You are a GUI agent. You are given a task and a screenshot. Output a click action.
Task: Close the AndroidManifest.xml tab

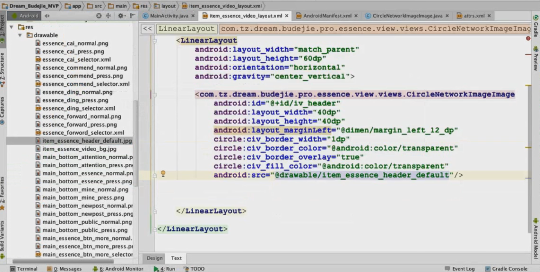click(356, 16)
